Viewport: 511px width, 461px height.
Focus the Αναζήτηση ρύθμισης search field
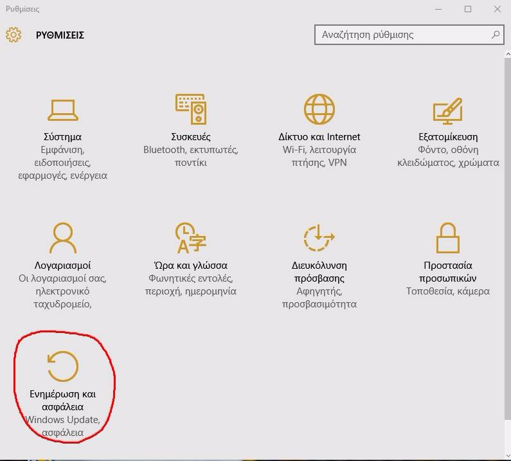click(x=409, y=35)
